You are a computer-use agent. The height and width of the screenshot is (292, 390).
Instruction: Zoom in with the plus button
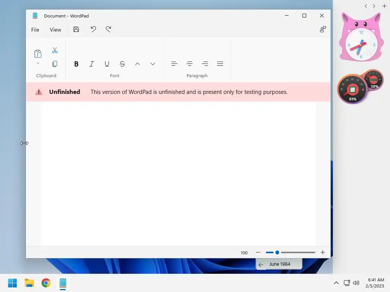click(x=323, y=252)
